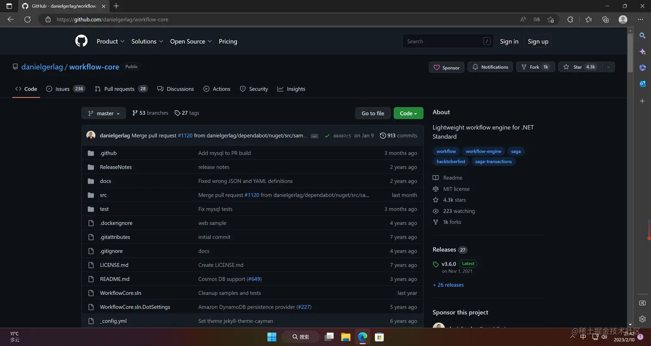View site information lock icon

[x=48, y=19]
